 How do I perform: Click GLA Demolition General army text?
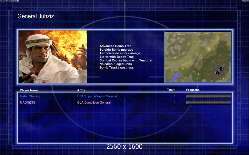(94, 103)
